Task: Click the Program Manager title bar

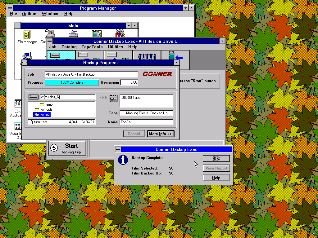Action: coord(98,8)
